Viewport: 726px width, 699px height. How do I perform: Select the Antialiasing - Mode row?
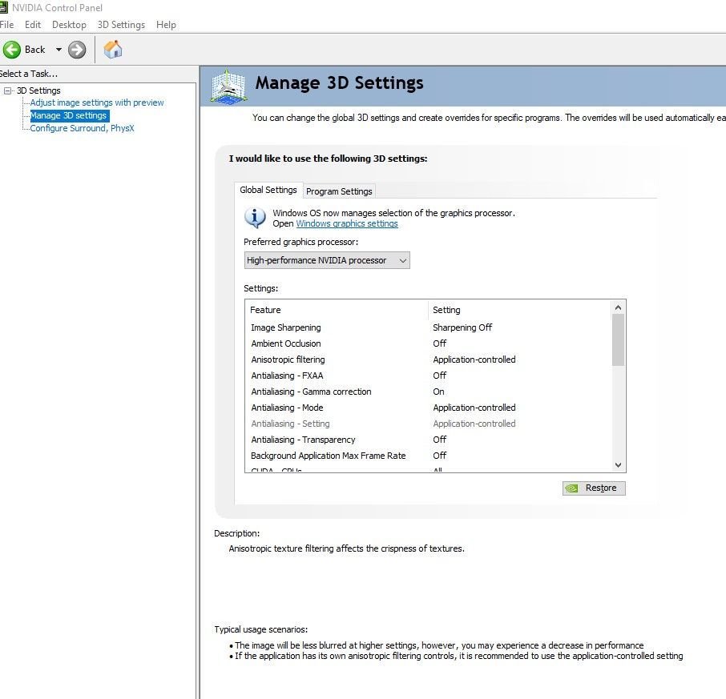point(429,408)
